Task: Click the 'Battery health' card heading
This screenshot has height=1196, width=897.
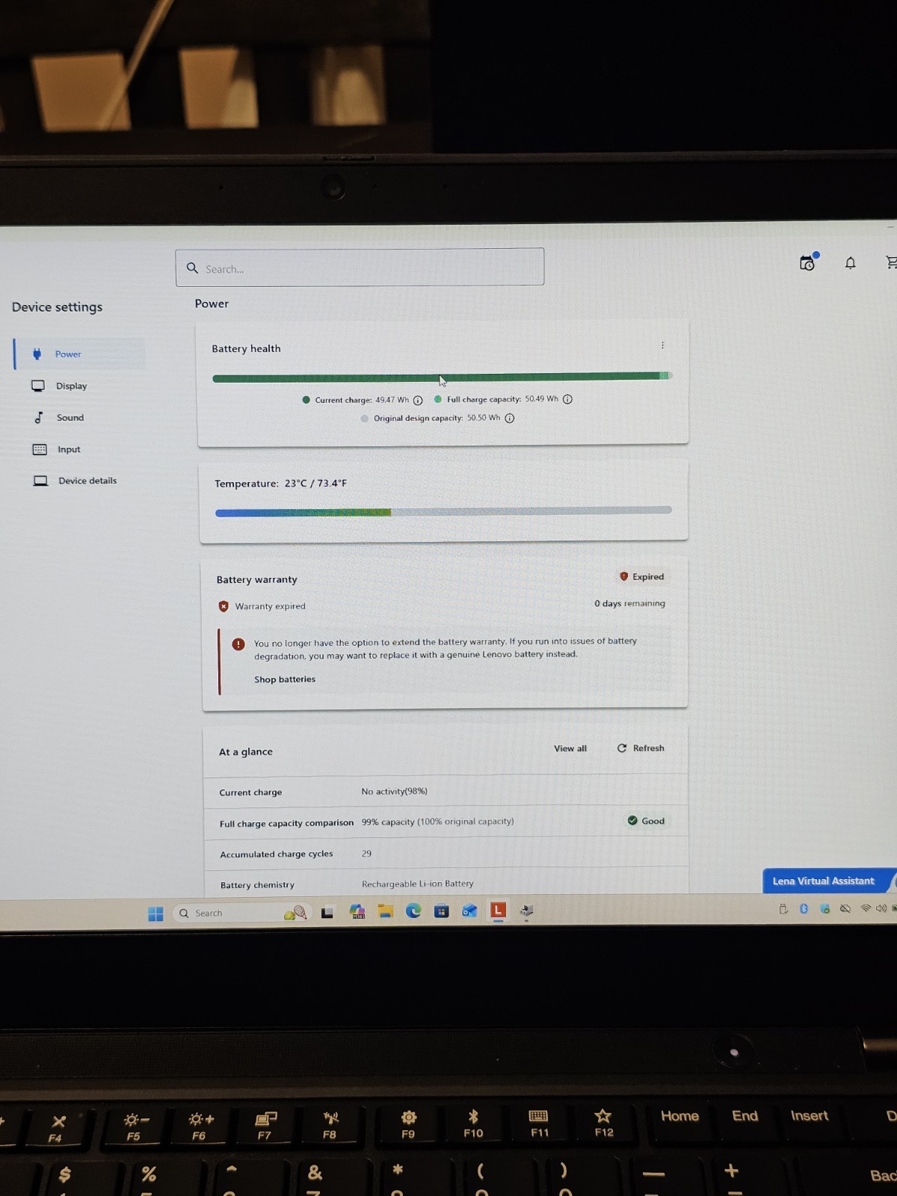Action: pyautogui.click(x=246, y=348)
